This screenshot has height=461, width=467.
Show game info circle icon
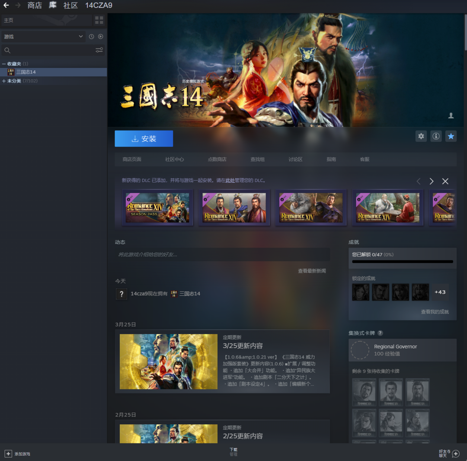[436, 136]
